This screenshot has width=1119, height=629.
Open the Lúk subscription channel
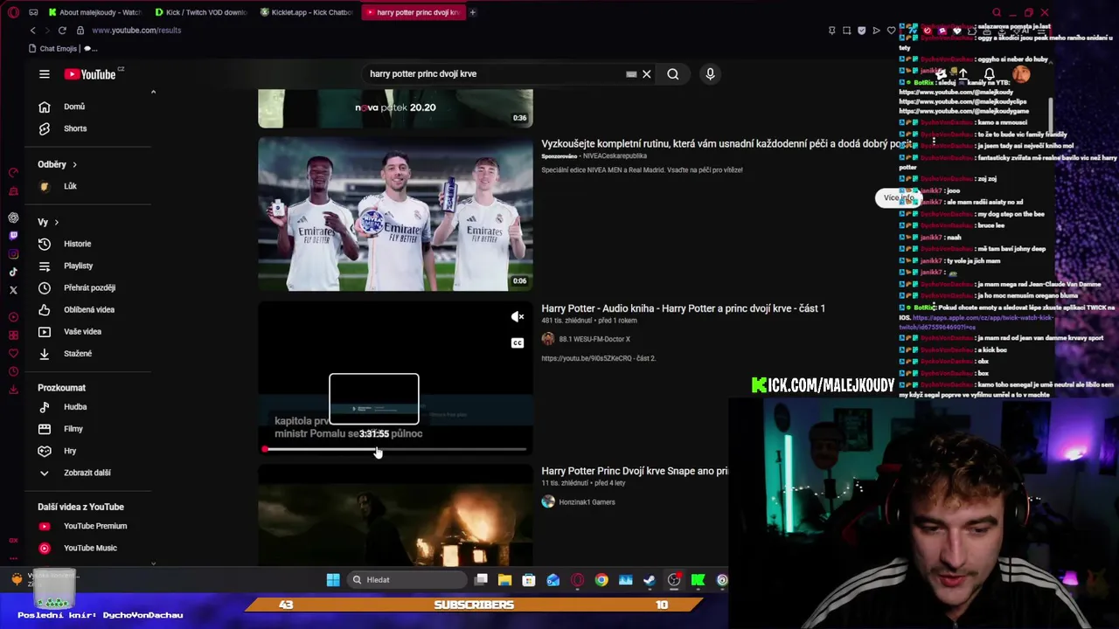coord(70,186)
